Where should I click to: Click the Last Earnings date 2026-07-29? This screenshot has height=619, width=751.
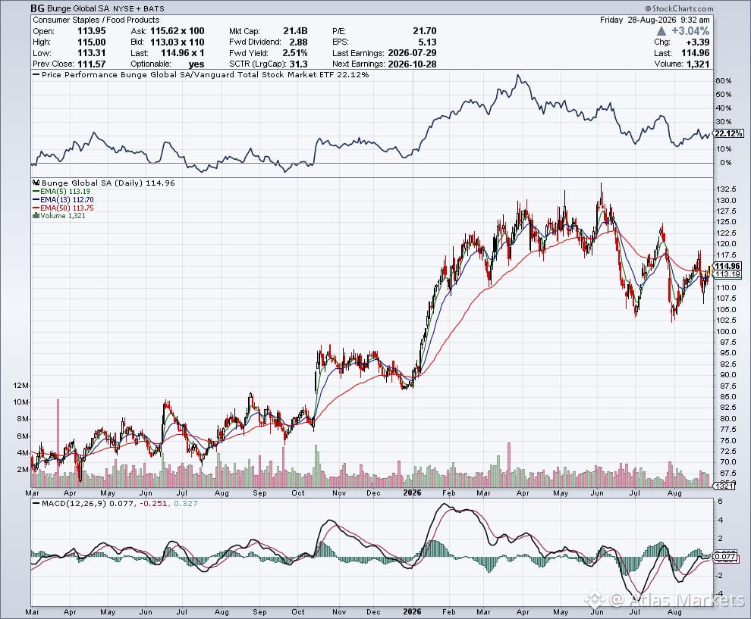pyautogui.click(x=413, y=53)
